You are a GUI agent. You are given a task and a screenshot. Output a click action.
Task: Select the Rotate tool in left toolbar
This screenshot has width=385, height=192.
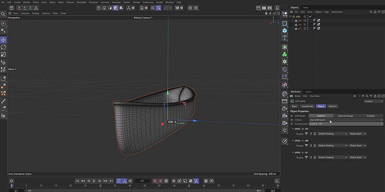point(3,47)
